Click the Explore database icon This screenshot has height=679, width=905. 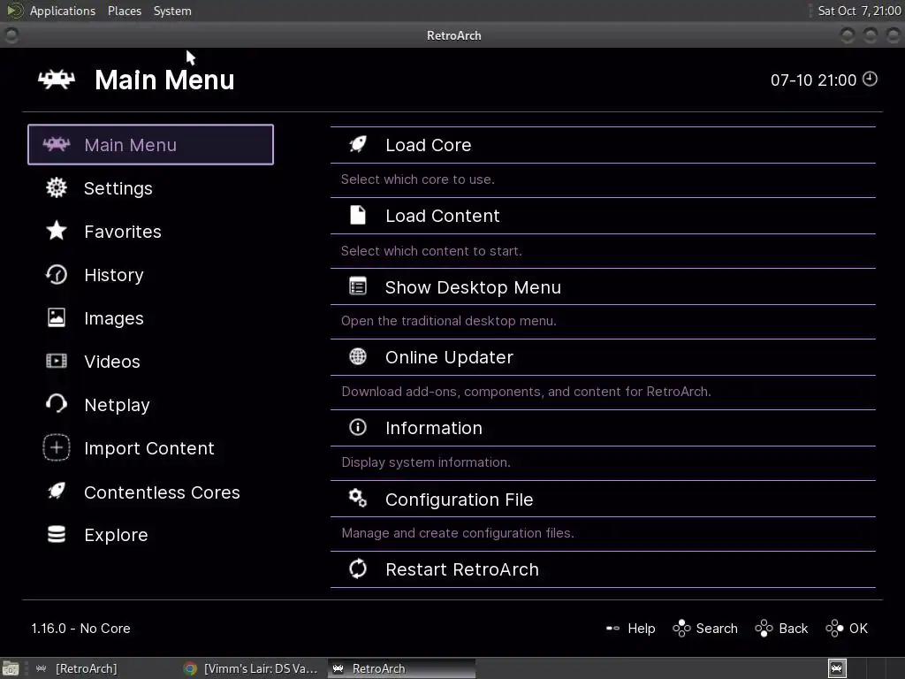pyautogui.click(x=57, y=535)
